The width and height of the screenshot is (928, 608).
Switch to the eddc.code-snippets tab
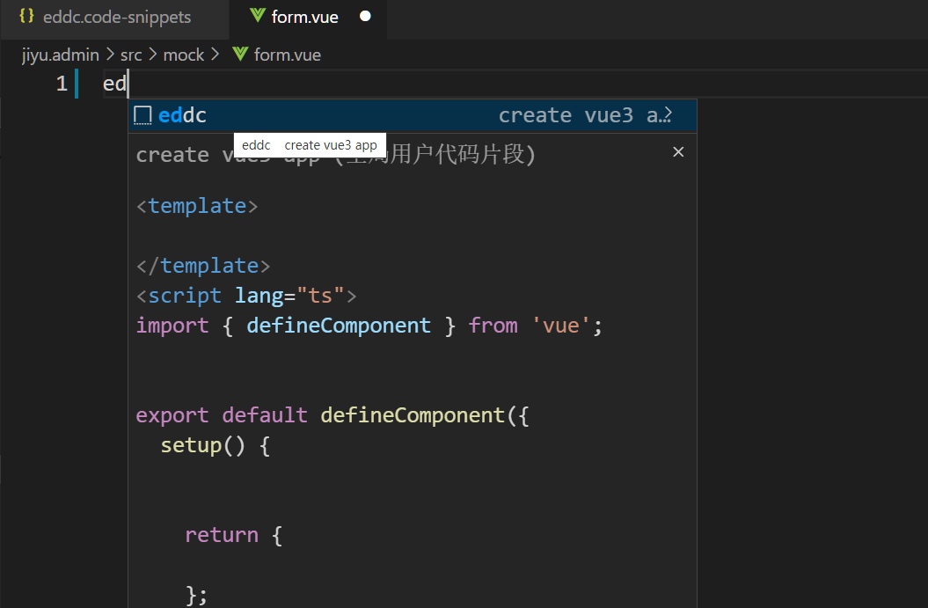(x=116, y=17)
